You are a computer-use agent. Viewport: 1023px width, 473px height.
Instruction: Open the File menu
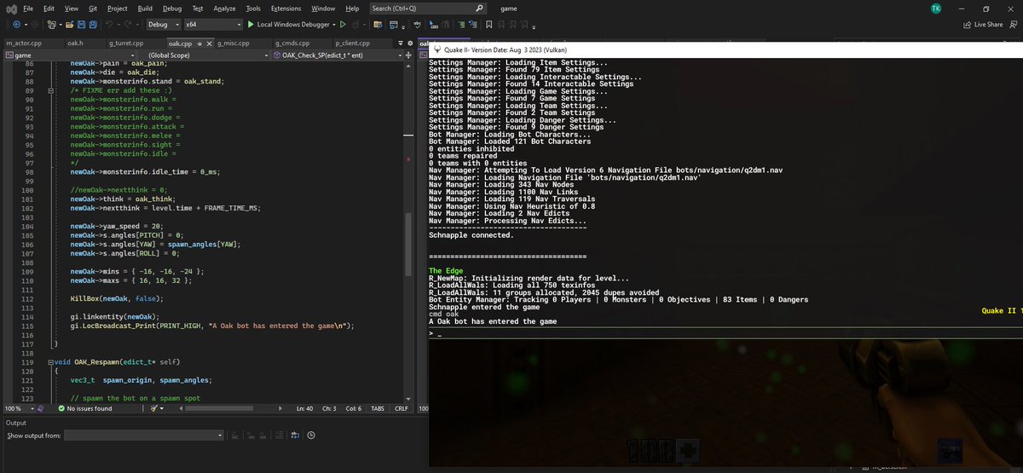[x=28, y=8]
